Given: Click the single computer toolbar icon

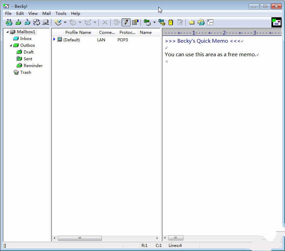Looking at the screenshot, I should pos(46,22).
